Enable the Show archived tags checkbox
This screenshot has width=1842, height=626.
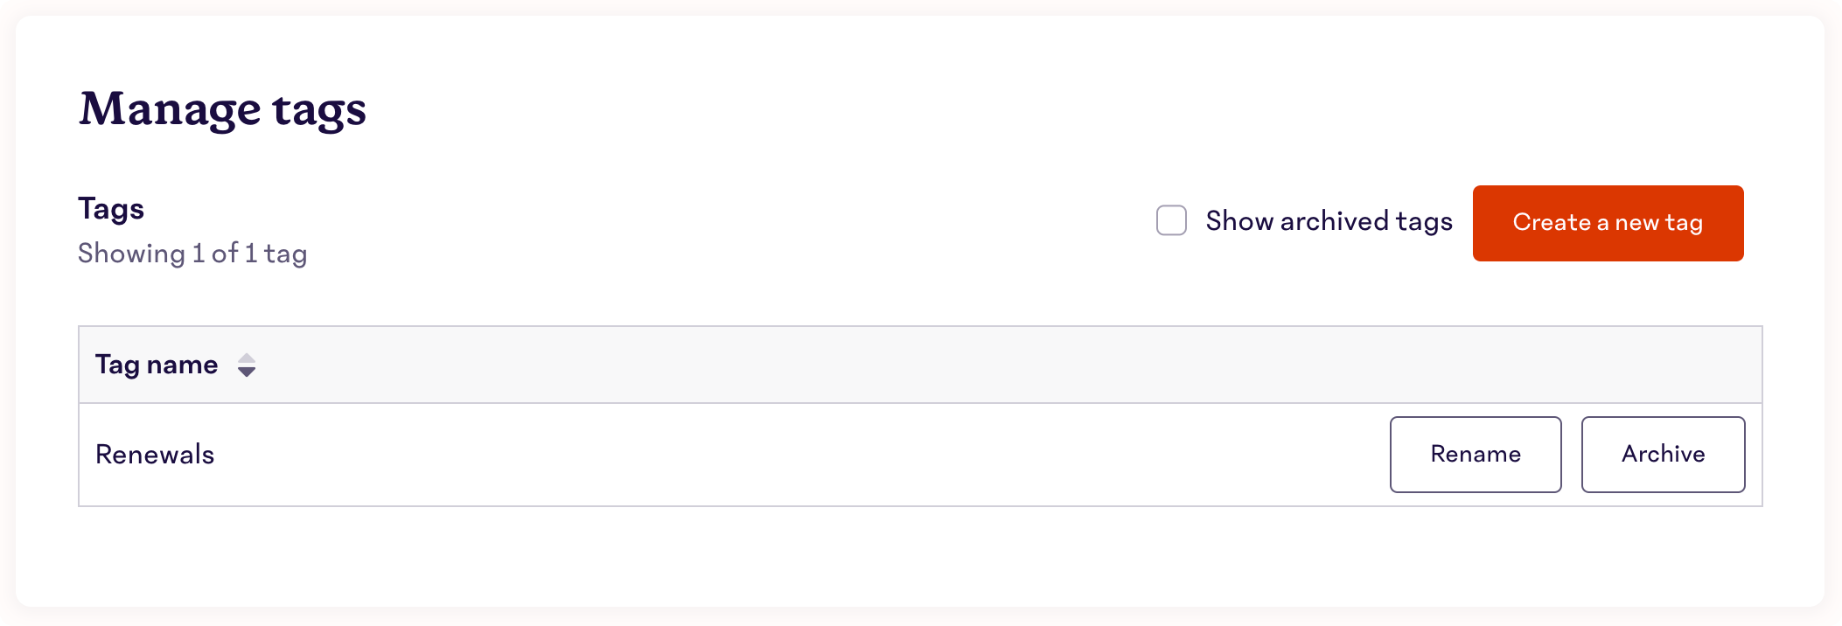(x=1171, y=220)
